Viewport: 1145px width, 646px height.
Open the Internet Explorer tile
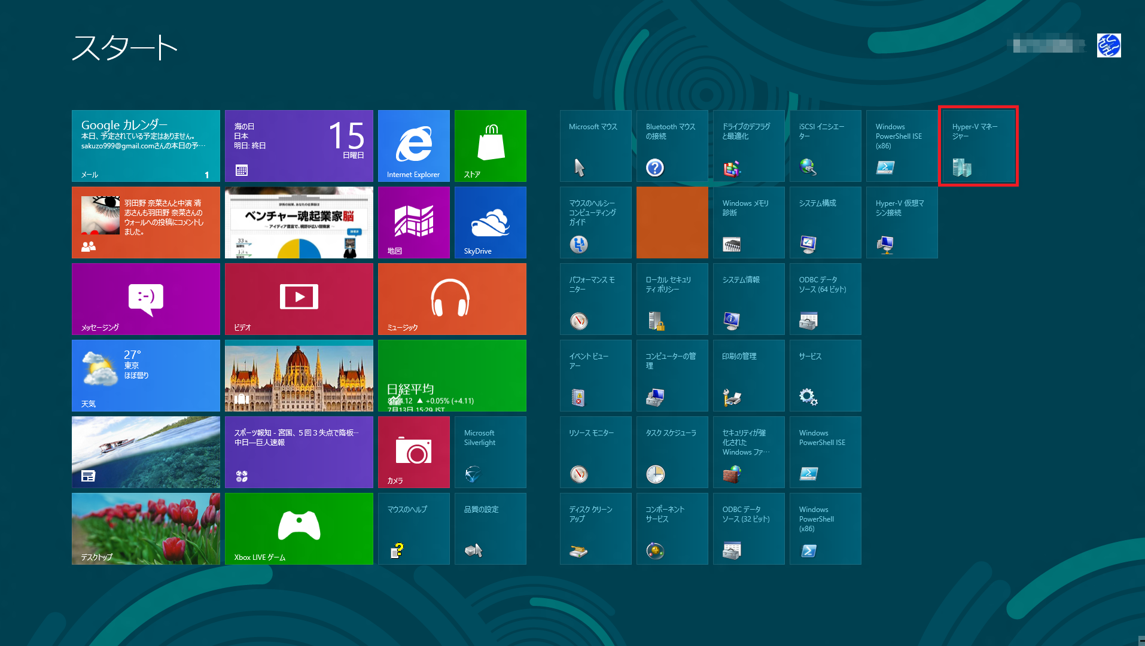pyautogui.click(x=413, y=146)
